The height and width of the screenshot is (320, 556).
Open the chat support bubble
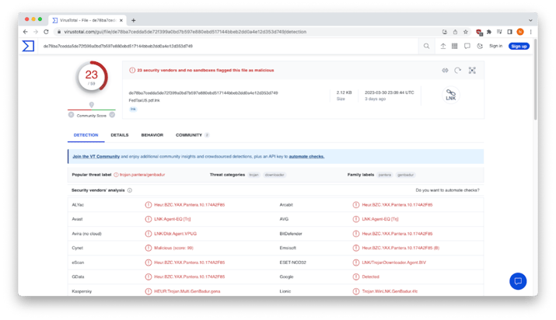tap(518, 281)
